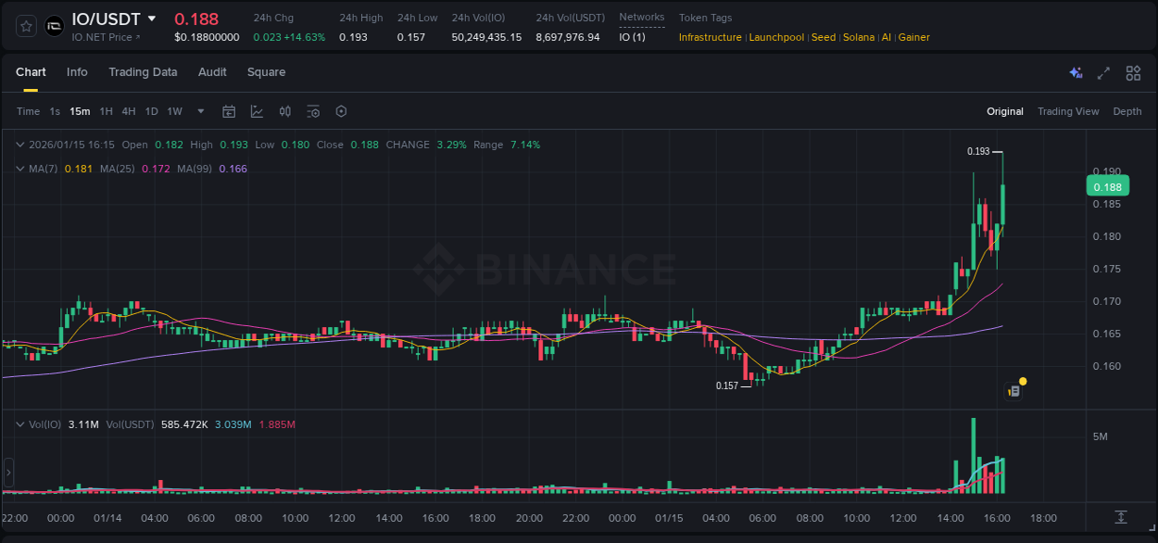The width and height of the screenshot is (1158, 543).
Task: Switch to the Trading Data tab
Action: (x=143, y=72)
